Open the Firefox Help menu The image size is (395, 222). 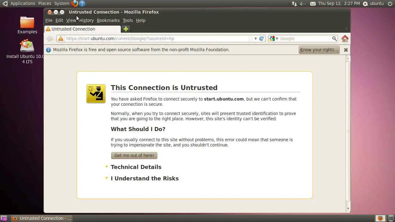pyautogui.click(x=141, y=20)
